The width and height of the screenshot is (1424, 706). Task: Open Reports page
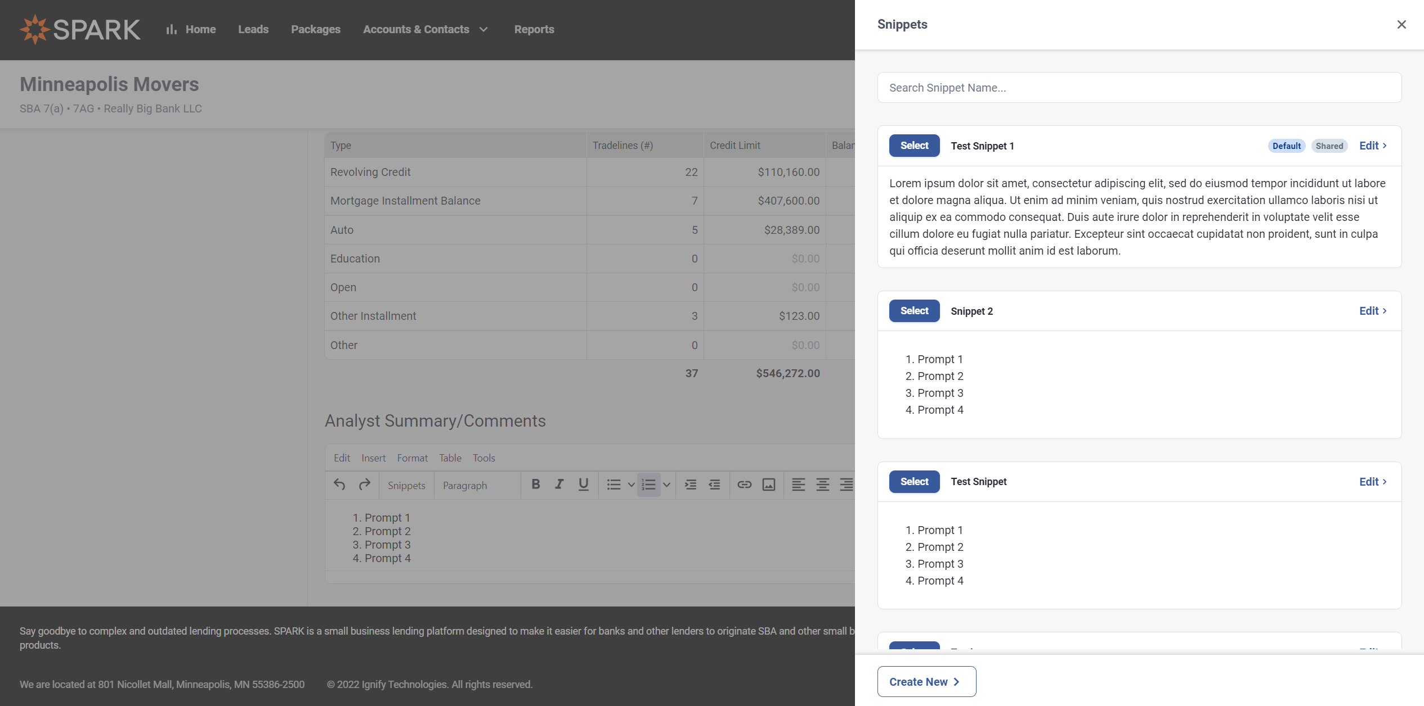tap(534, 29)
